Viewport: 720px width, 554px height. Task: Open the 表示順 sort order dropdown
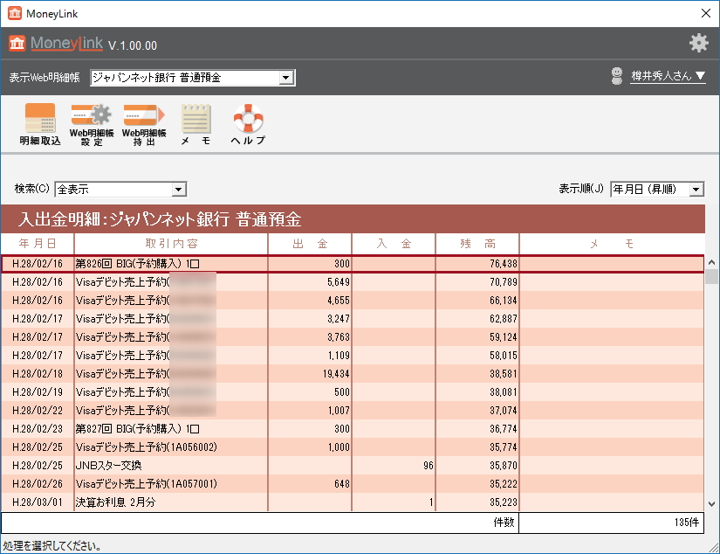coord(695,189)
